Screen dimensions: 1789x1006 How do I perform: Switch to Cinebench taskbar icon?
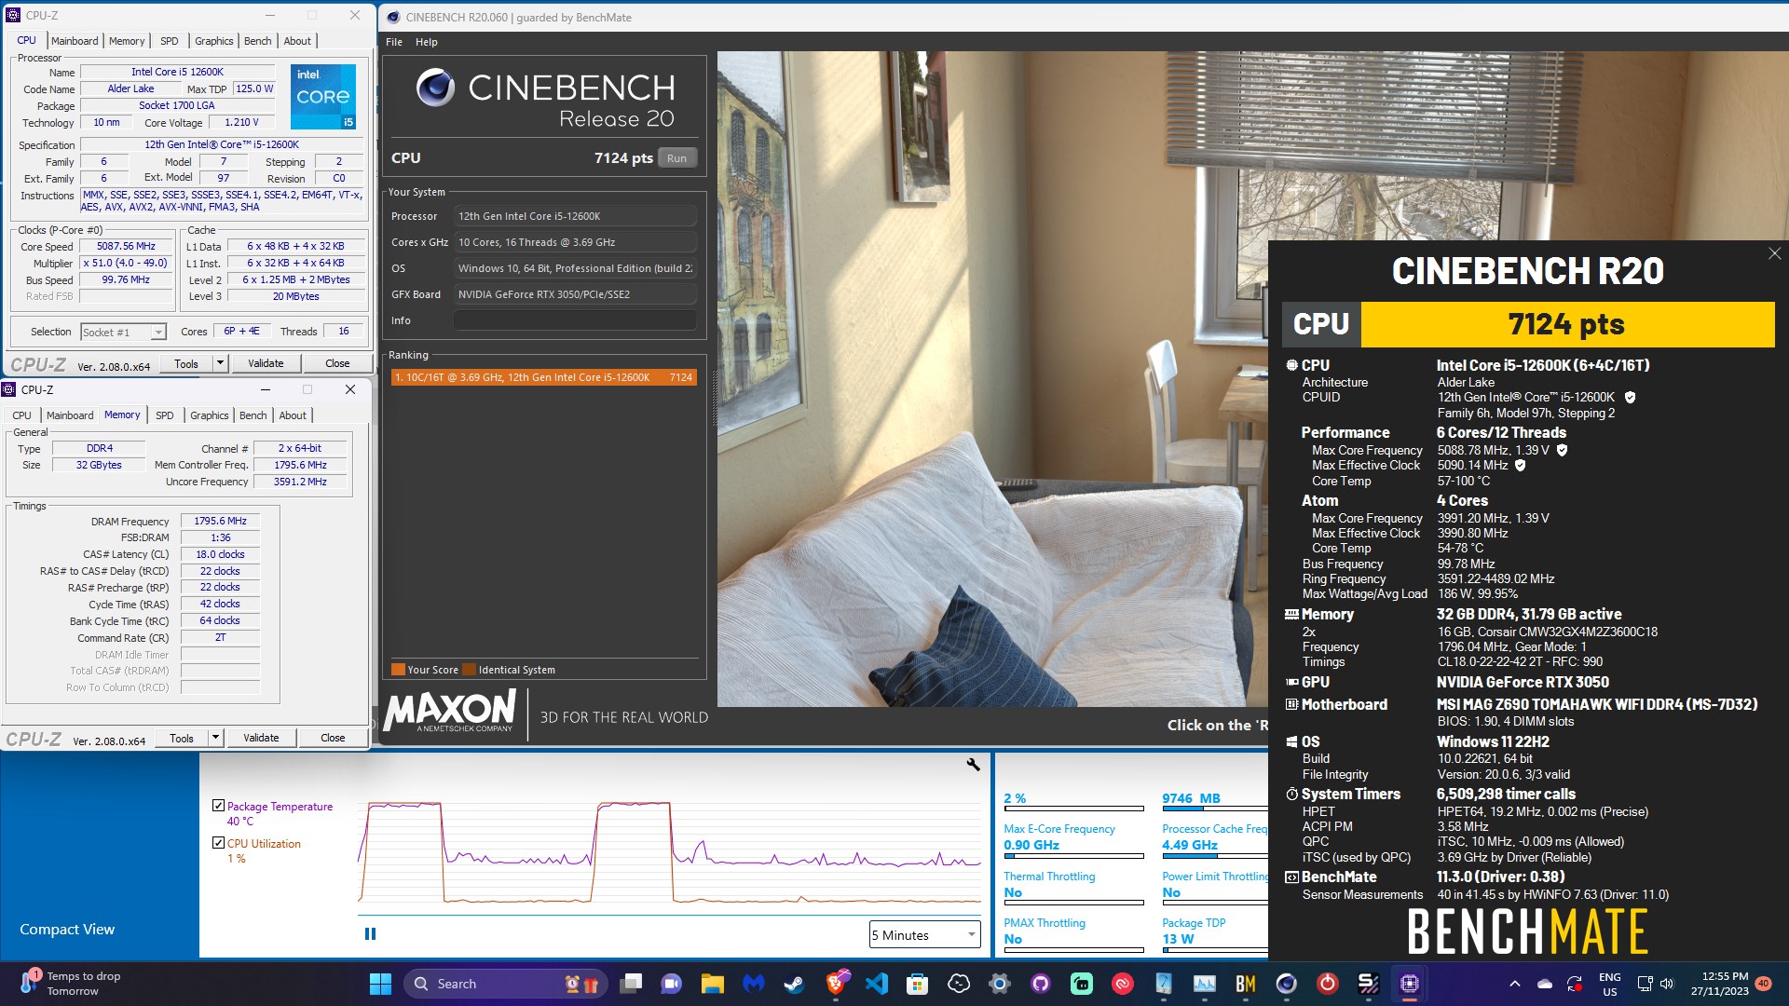(1286, 984)
